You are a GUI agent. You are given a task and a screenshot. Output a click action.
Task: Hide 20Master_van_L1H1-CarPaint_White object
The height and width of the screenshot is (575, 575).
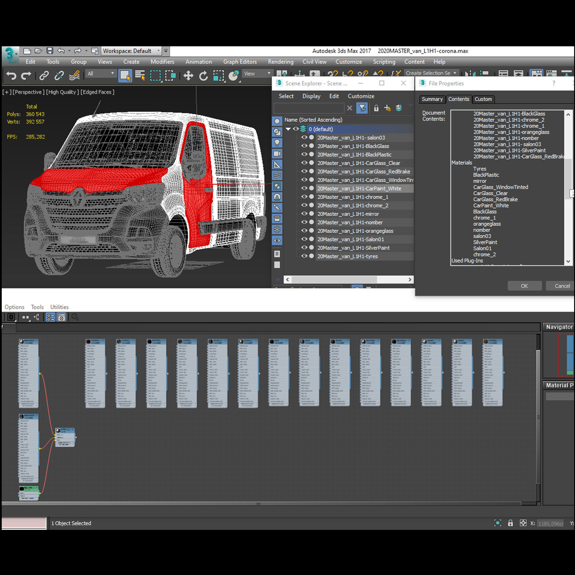pyautogui.click(x=304, y=188)
